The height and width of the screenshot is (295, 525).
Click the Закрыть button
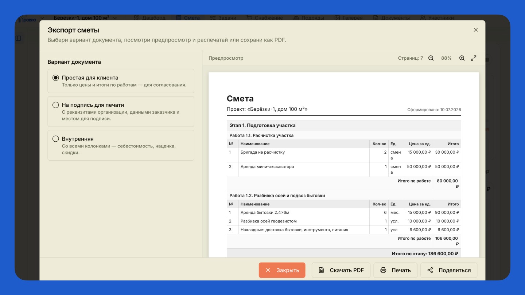(282, 270)
